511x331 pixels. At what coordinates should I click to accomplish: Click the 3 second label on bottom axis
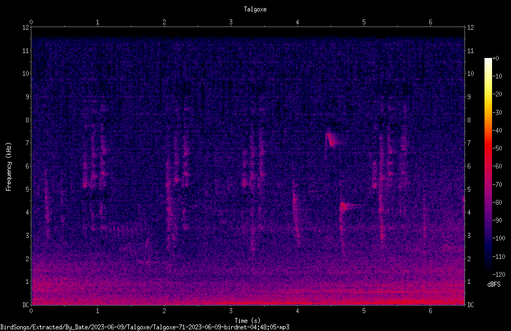(x=231, y=311)
